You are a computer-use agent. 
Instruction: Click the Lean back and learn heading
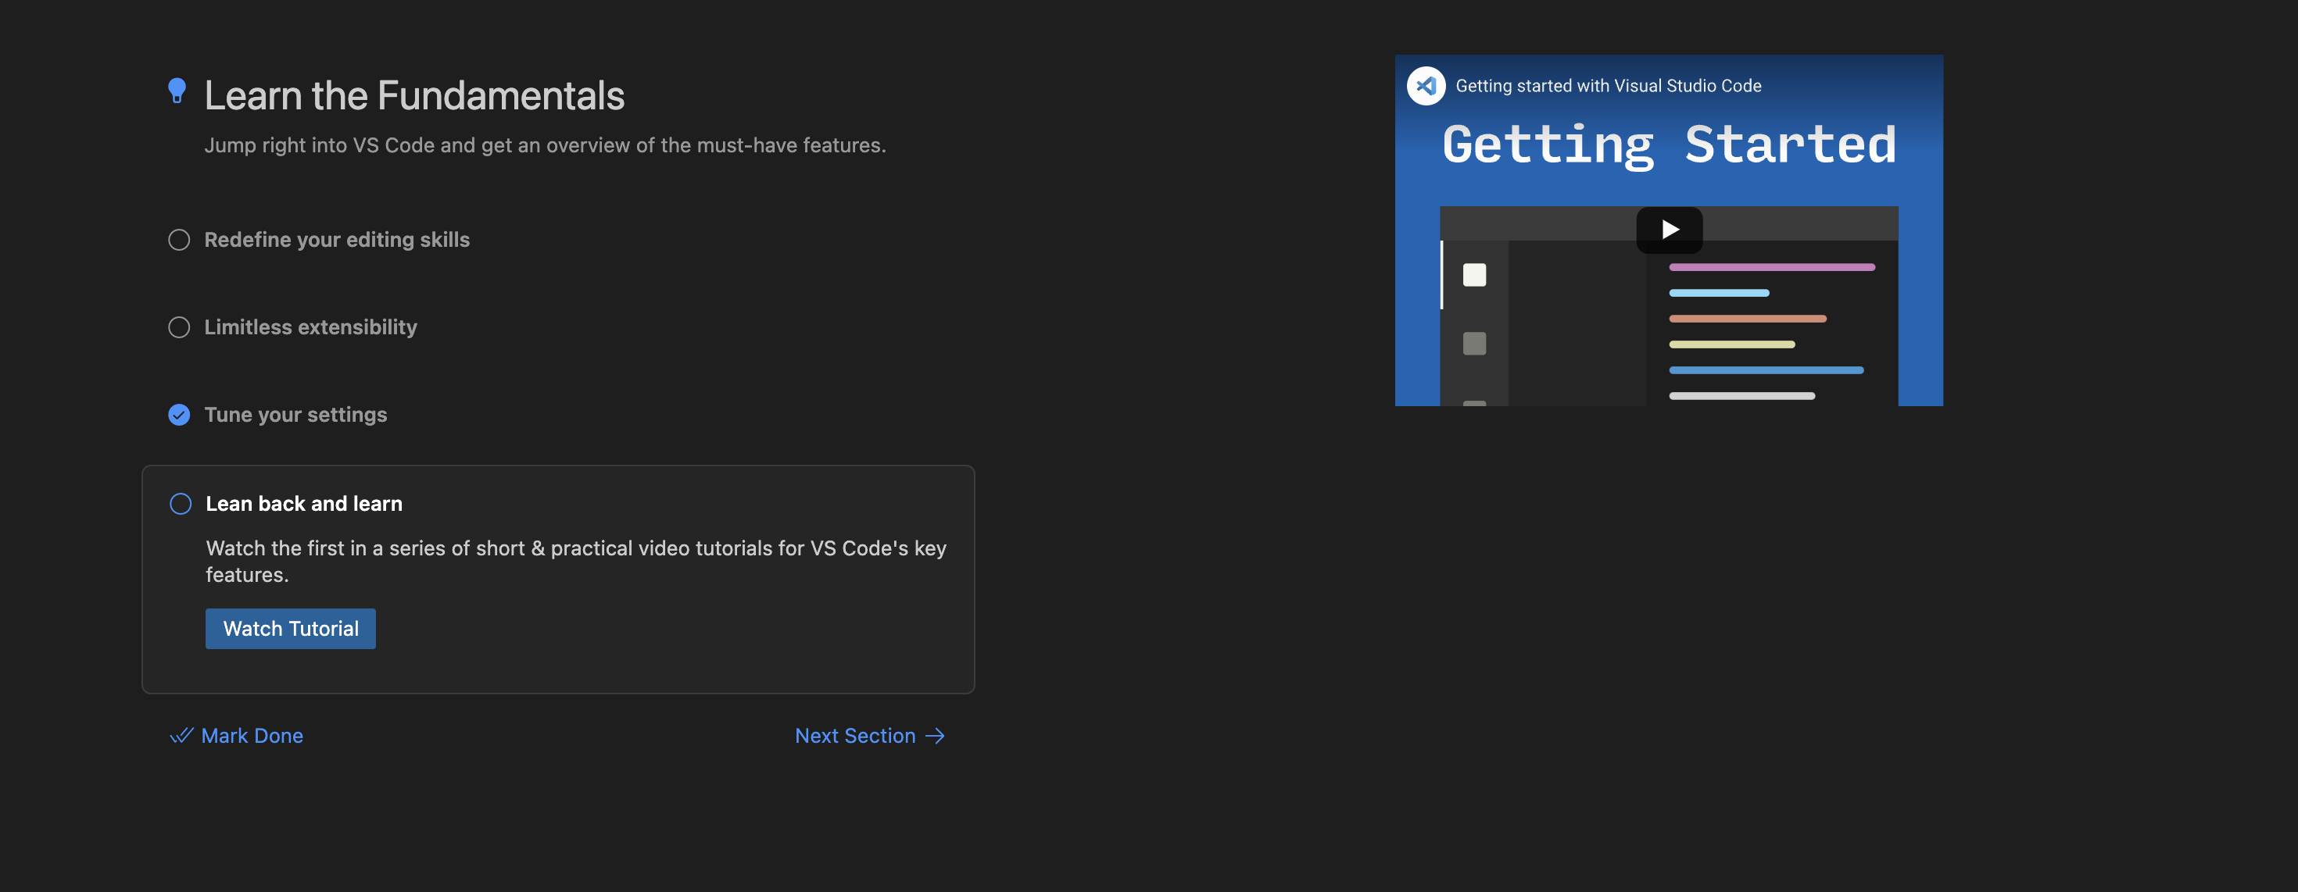[303, 504]
